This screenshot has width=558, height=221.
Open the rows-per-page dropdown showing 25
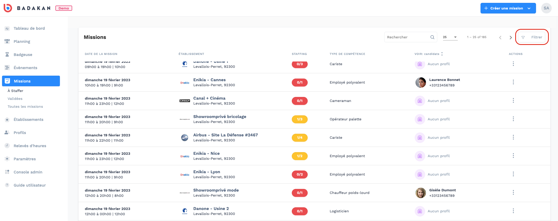point(450,37)
